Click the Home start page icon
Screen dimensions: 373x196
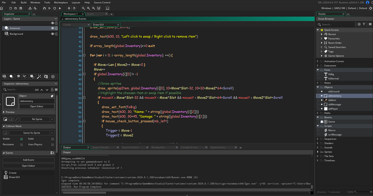click(2, 8)
